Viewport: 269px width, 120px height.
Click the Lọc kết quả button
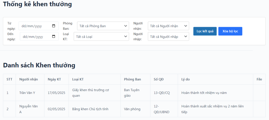click(x=205, y=31)
